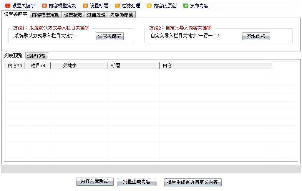Viewport: 302px width, 191px height.
Task: Click the orange step 2 内容模型定制 icon
Action: point(45,6)
